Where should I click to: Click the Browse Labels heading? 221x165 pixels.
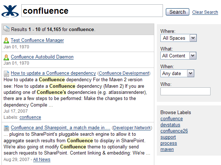click(176, 113)
